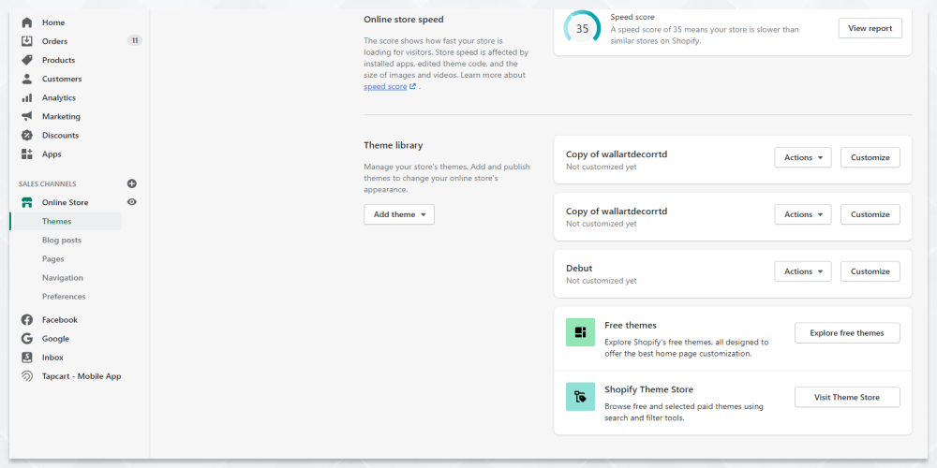Viewport: 937px width, 468px height.
Task: Open Preferences section
Action: tap(64, 297)
